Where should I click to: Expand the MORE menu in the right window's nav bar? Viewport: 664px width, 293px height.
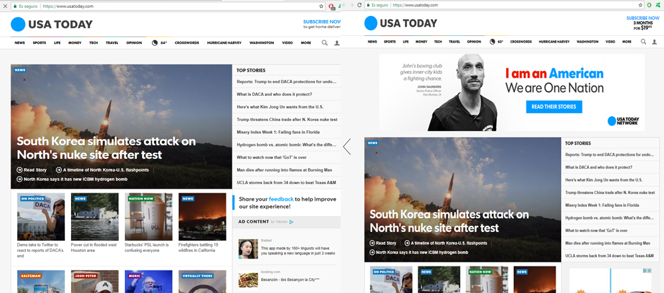[628, 42]
